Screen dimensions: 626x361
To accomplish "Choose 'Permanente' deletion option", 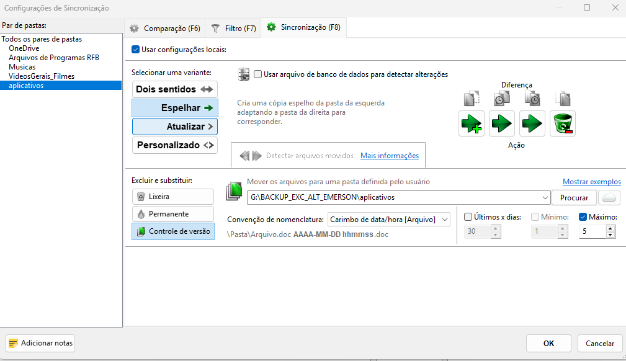I will (173, 214).
